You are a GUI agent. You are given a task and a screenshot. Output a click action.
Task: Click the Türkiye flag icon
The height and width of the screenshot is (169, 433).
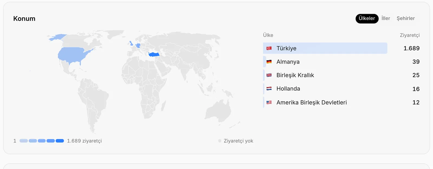click(269, 48)
